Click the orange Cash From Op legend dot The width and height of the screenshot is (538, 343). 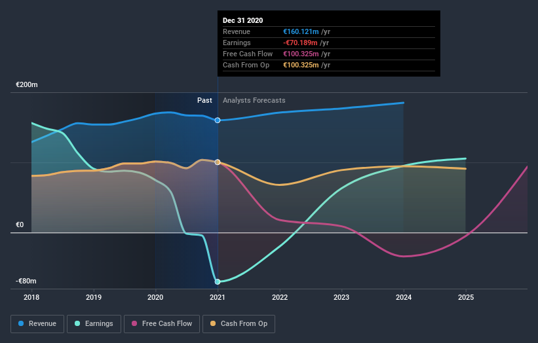tap(213, 323)
